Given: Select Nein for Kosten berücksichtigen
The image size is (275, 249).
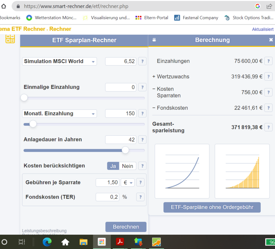Looking at the screenshot, I should (x=127, y=166).
